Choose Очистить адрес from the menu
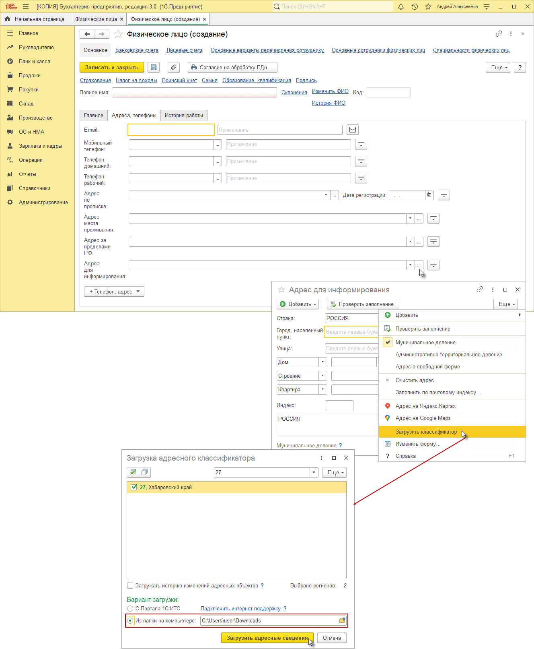 click(452, 380)
